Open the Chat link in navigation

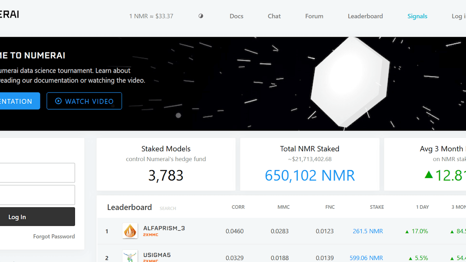pyautogui.click(x=274, y=16)
